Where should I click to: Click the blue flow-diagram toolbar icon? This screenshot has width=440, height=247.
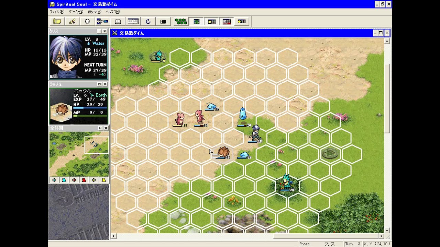click(x=102, y=22)
